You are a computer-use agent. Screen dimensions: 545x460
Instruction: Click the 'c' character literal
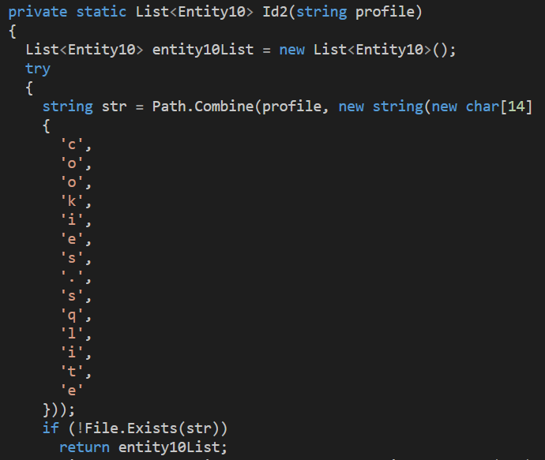click(72, 144)
